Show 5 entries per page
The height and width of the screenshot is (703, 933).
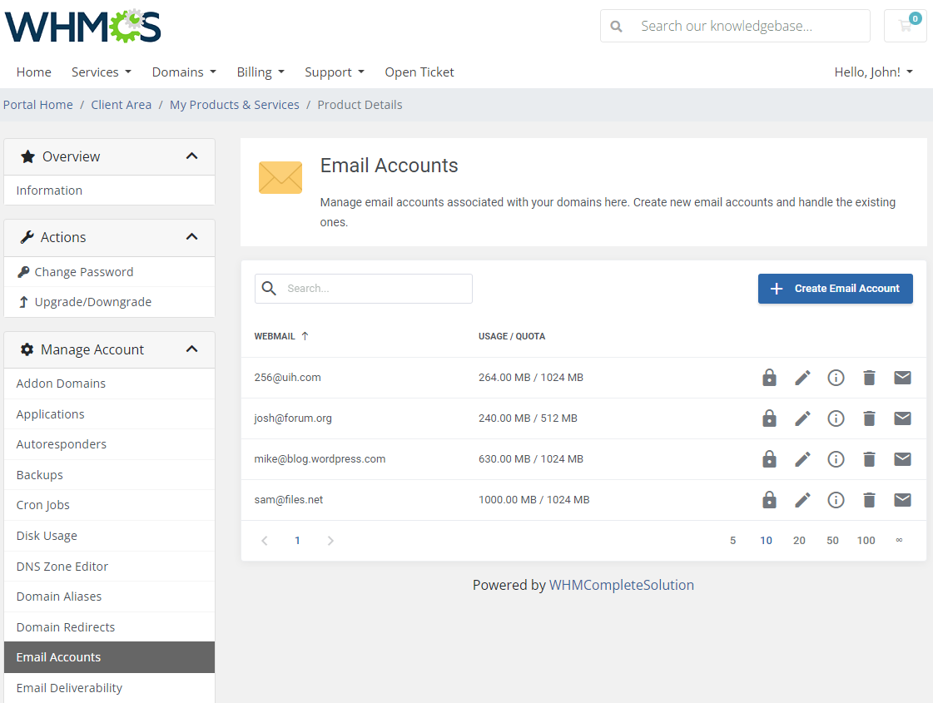(x=733, y=541)
